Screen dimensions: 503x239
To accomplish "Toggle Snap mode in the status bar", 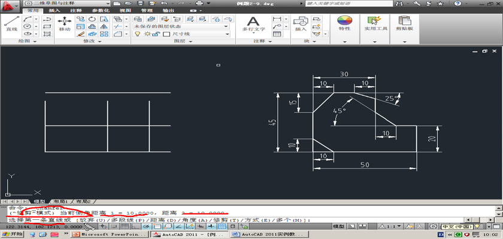I will click(x=113, y=226).
